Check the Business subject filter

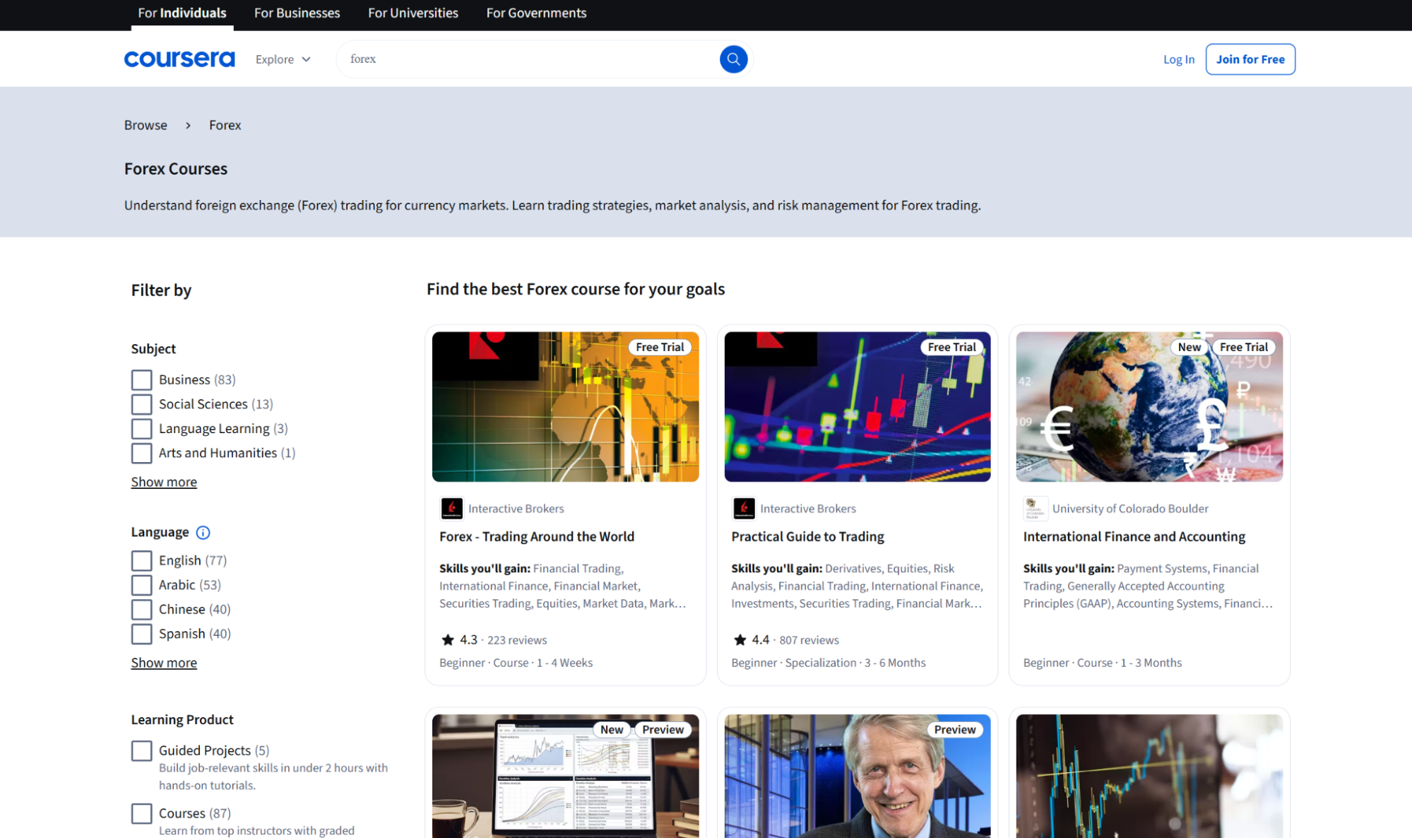point(141,380)
